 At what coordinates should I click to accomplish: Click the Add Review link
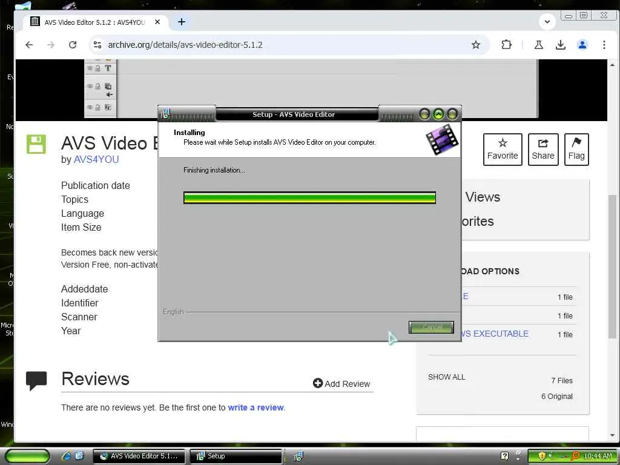[x=341, y=383]
